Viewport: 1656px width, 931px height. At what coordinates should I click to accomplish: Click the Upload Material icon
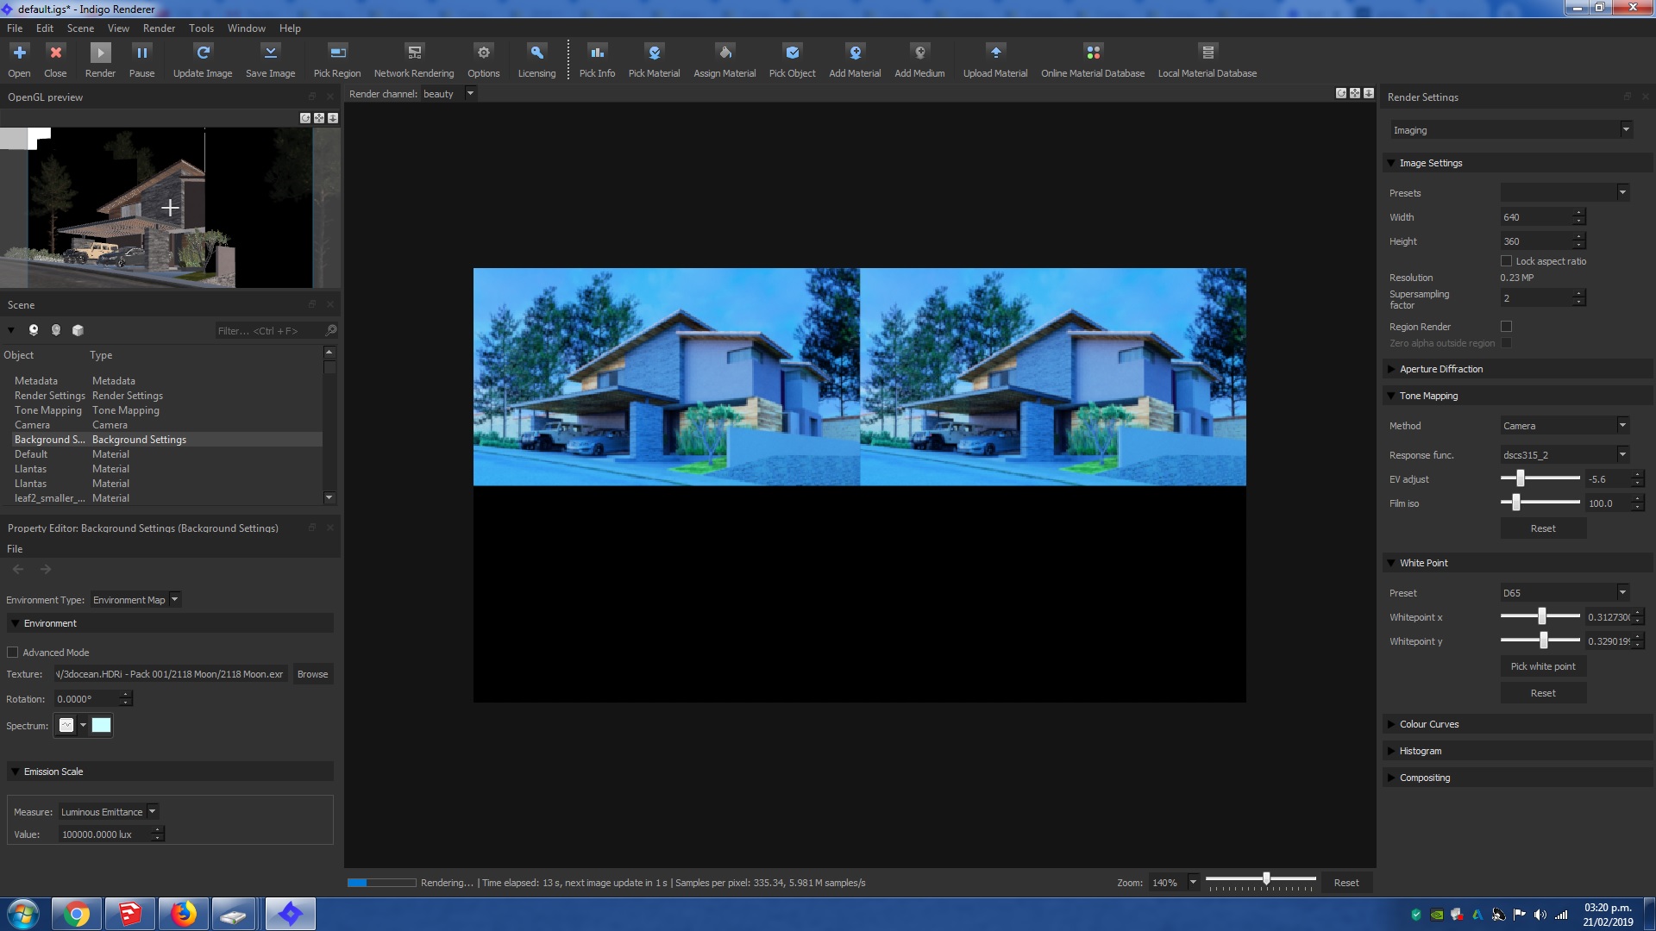995,53
